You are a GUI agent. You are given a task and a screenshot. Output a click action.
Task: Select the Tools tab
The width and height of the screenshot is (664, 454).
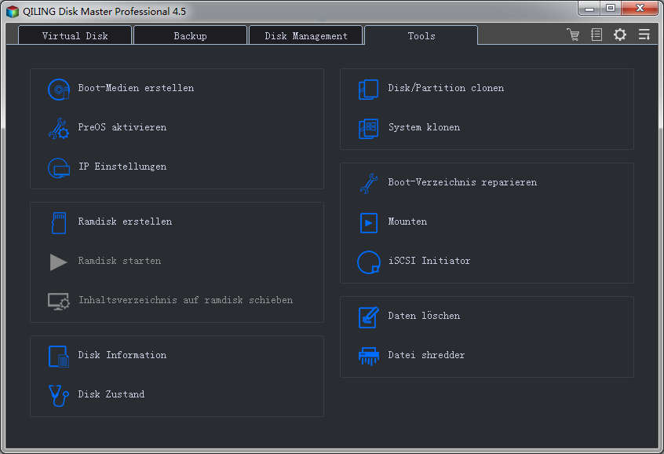click(x=421, y=35)
